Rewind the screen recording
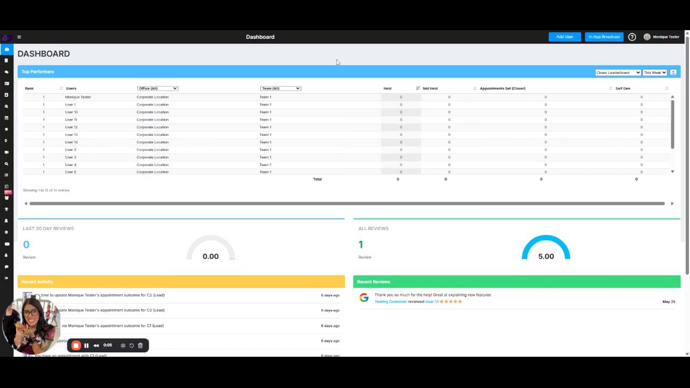The height and width of the screenshot is (388, 690). 96,345
